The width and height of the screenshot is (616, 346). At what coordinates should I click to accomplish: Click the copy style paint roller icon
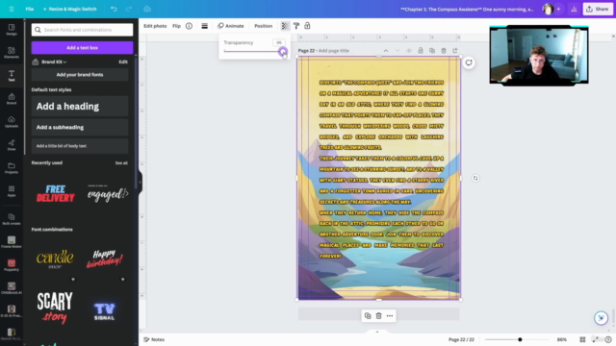point(296,26)
